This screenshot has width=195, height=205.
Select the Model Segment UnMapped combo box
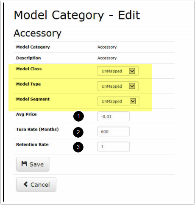(x=118, y=101)
